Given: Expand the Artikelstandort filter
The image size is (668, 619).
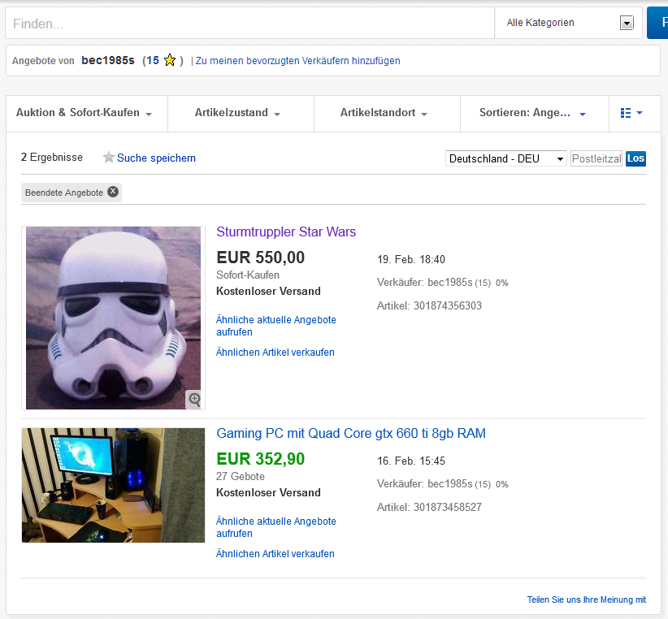Looking at the screenshot, I should point(384,113).
